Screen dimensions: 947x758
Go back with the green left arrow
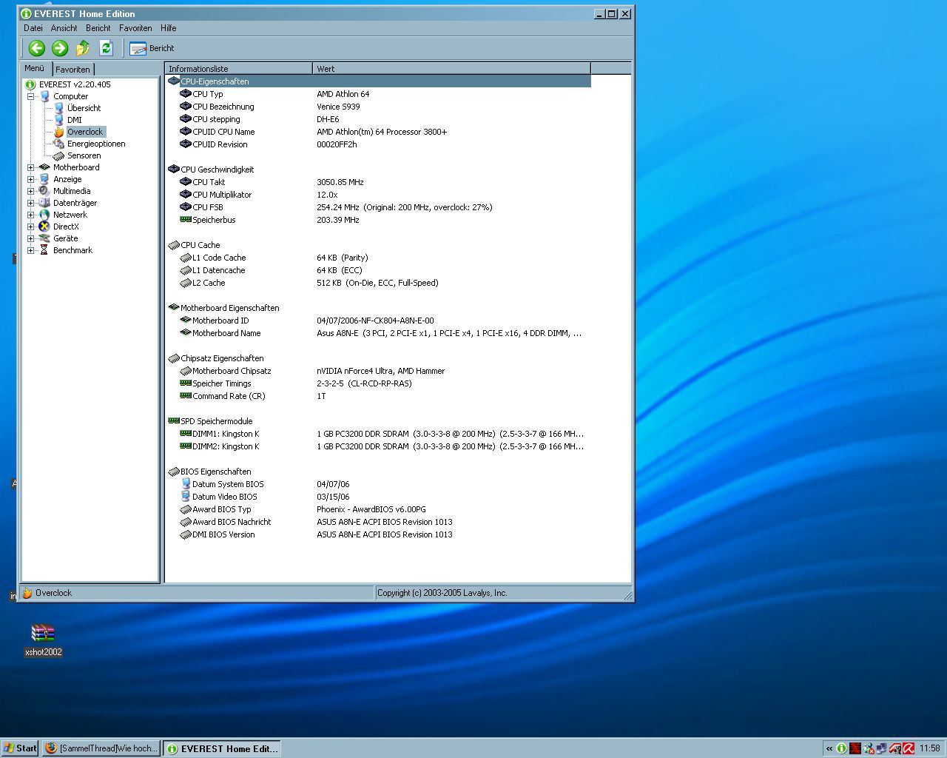pos(37,48)
